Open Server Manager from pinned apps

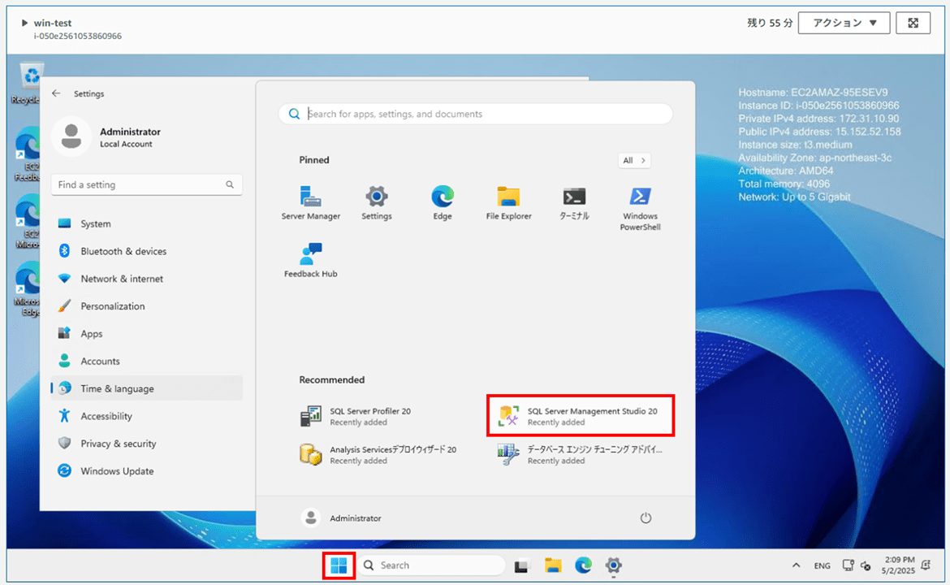[311, 203]
